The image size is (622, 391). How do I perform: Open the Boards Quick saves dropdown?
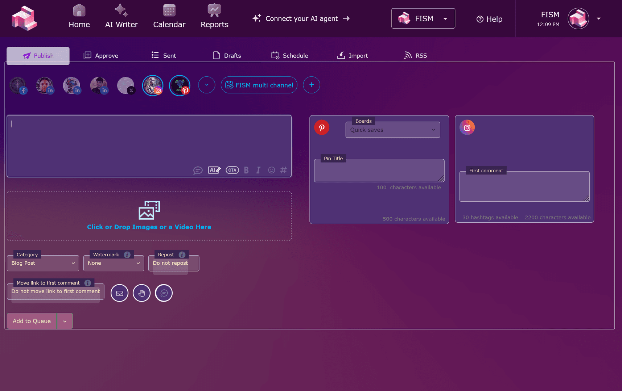pos(393,130)
